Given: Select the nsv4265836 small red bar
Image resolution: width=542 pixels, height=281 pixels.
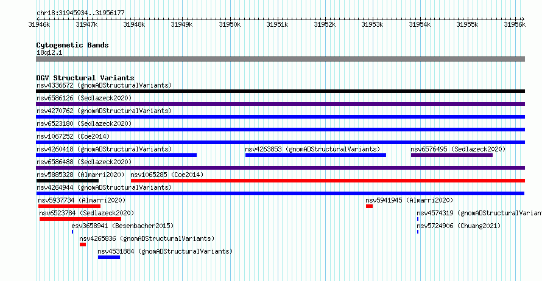Looking at the screenshot, I should (x=83, y=245).
